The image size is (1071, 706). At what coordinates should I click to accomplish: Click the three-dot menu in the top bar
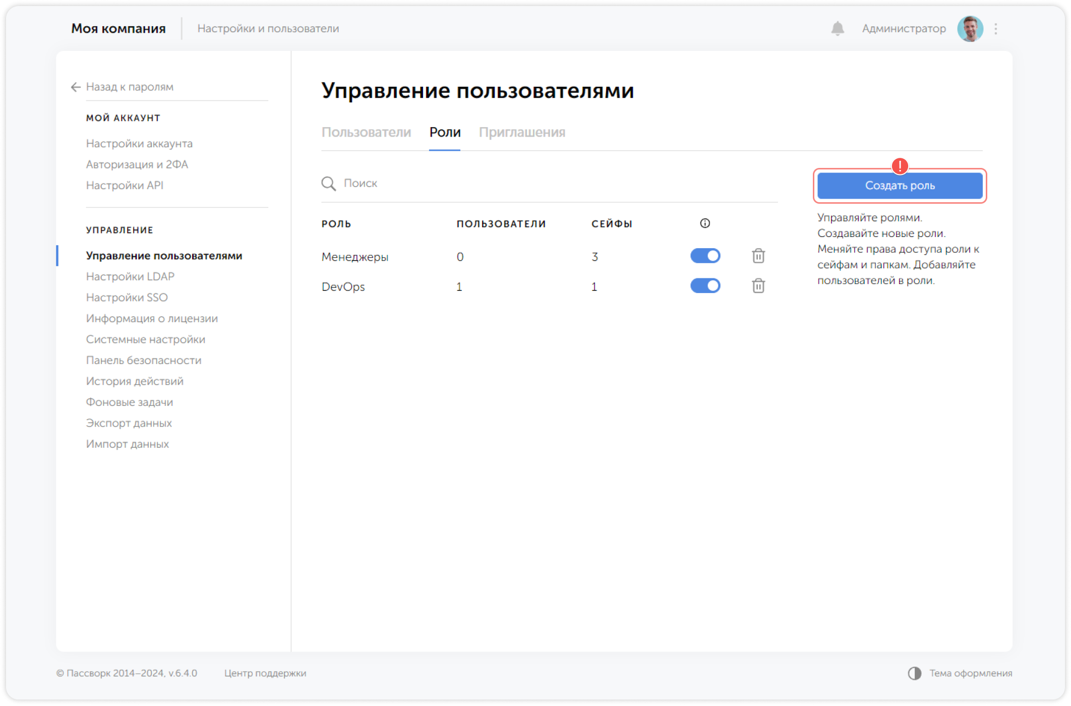(995, 29)
